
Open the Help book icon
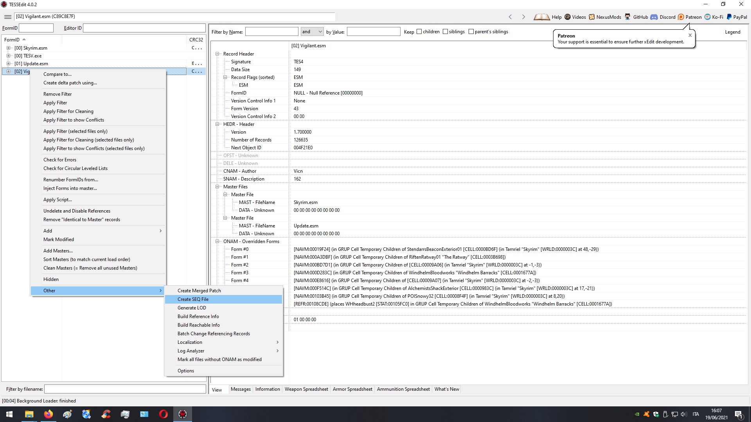[541, 17]
